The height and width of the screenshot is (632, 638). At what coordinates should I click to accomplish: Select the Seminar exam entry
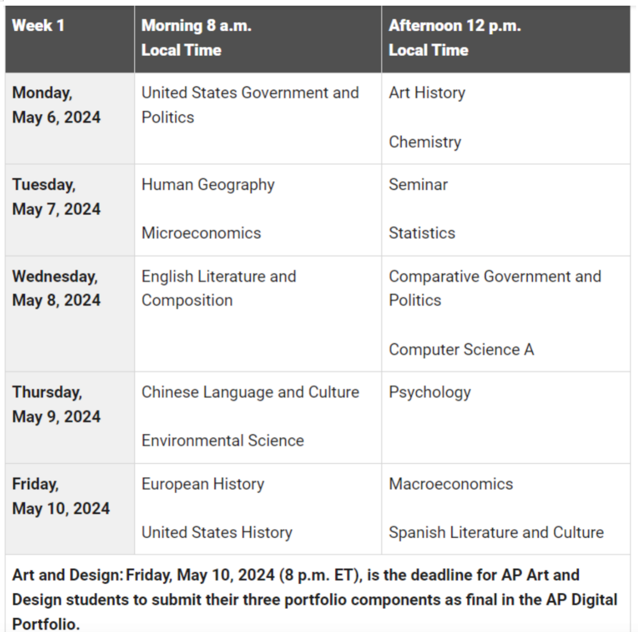click(418, 185)
